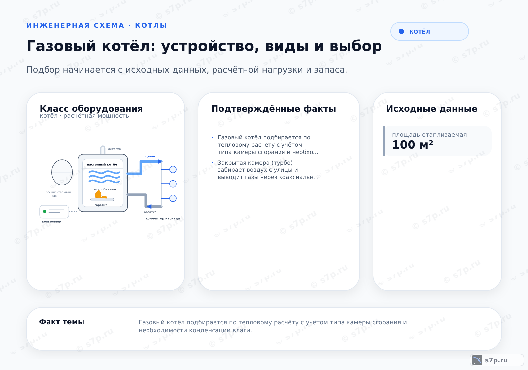The height and width of the screenshot is (370, 528).
Task: Click the middle cascade collector circle
Action: (173, 184)
